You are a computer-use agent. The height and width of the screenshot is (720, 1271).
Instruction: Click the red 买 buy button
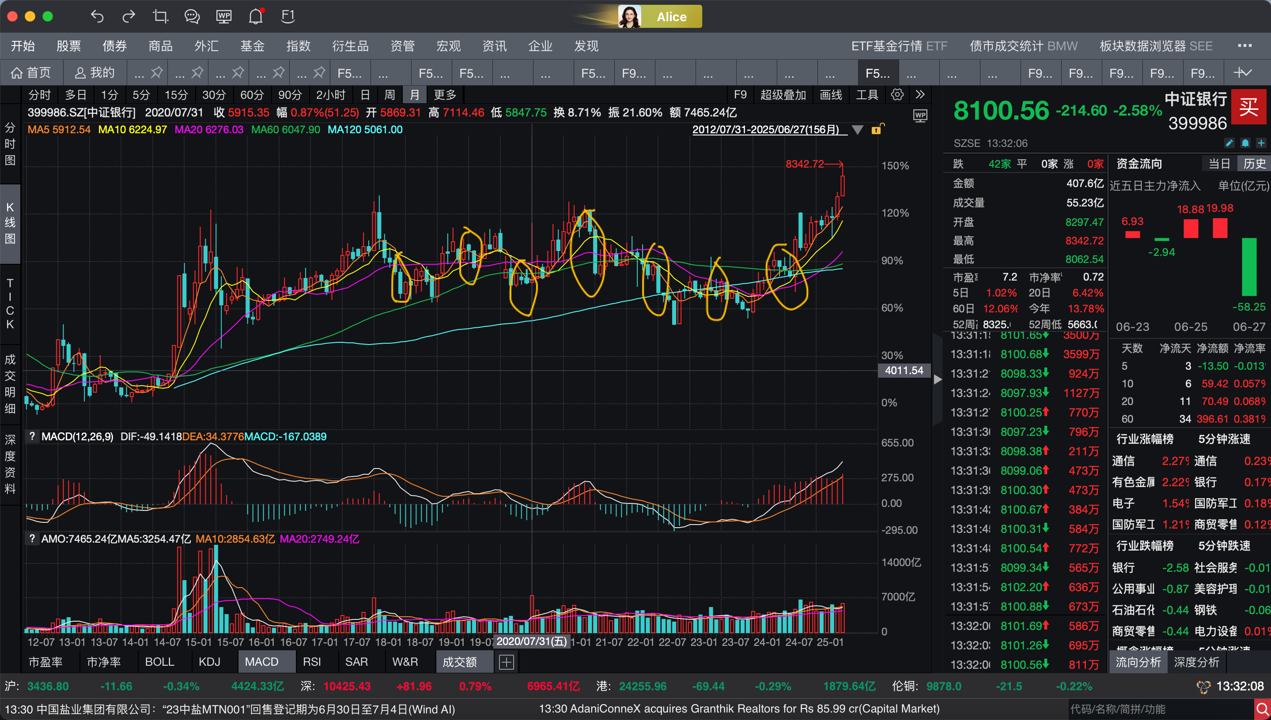(1248, 107)
